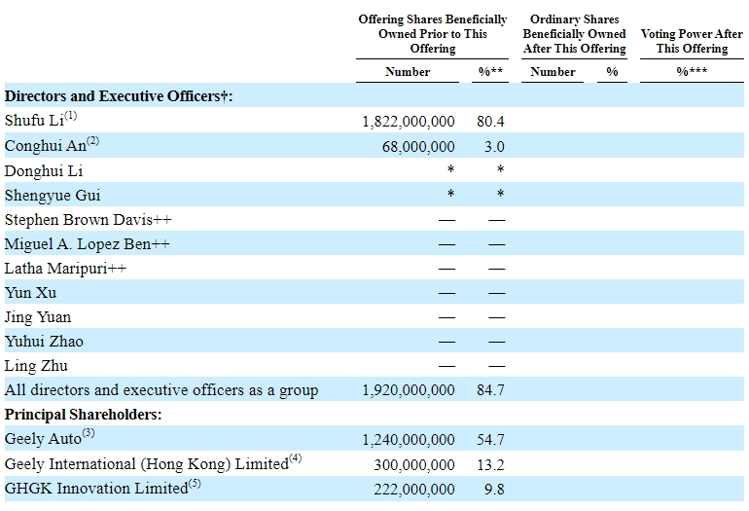Click the 1,822,000,000 share count
Viewport: 749px width, 511px height.
408,122
